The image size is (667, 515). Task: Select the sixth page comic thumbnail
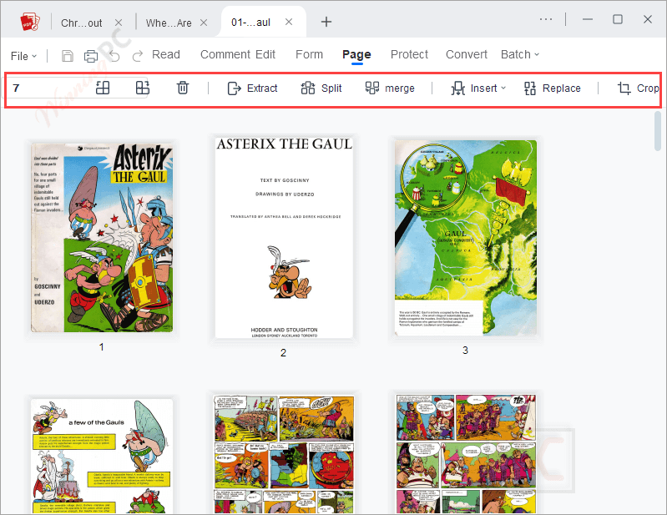[x=466, y=454]
